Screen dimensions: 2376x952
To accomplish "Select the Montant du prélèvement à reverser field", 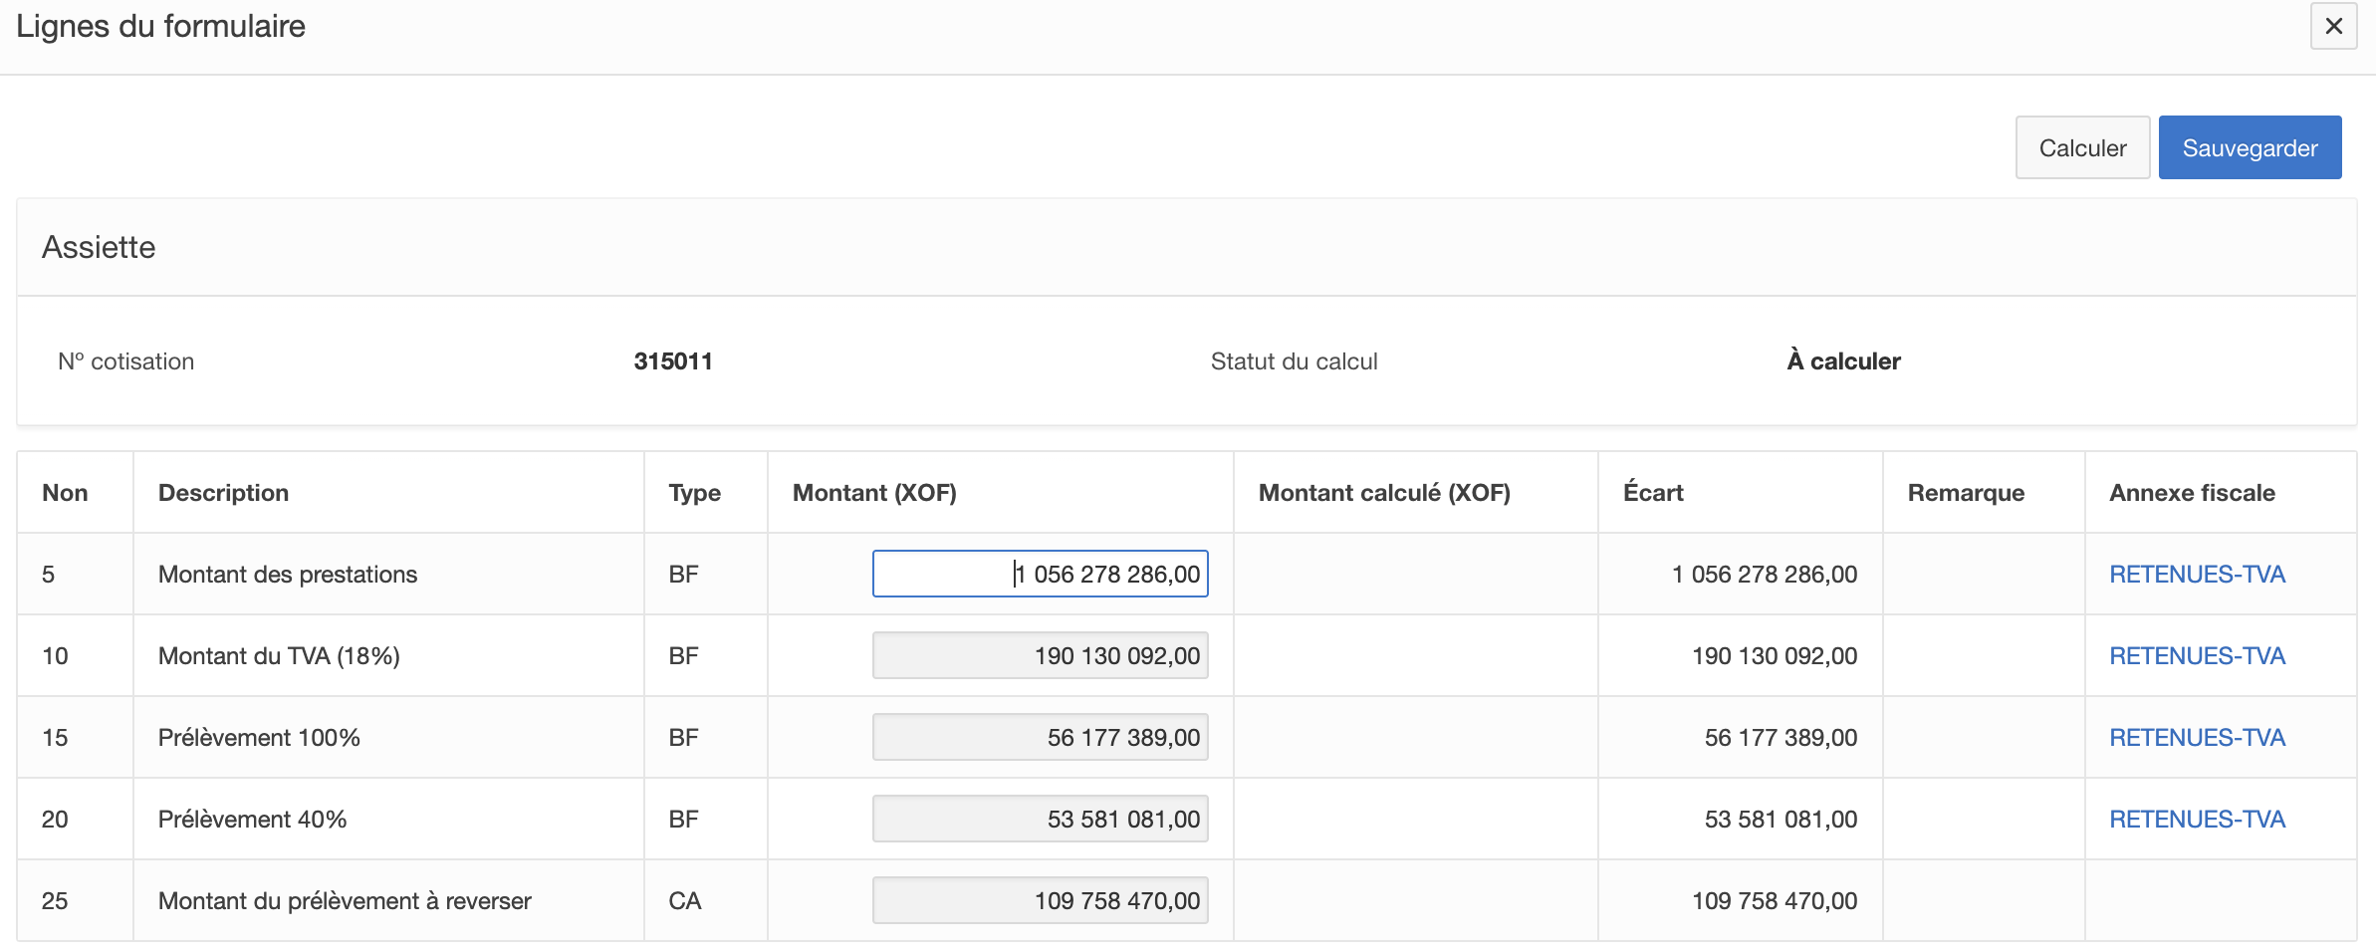I will pos(1040,901).
